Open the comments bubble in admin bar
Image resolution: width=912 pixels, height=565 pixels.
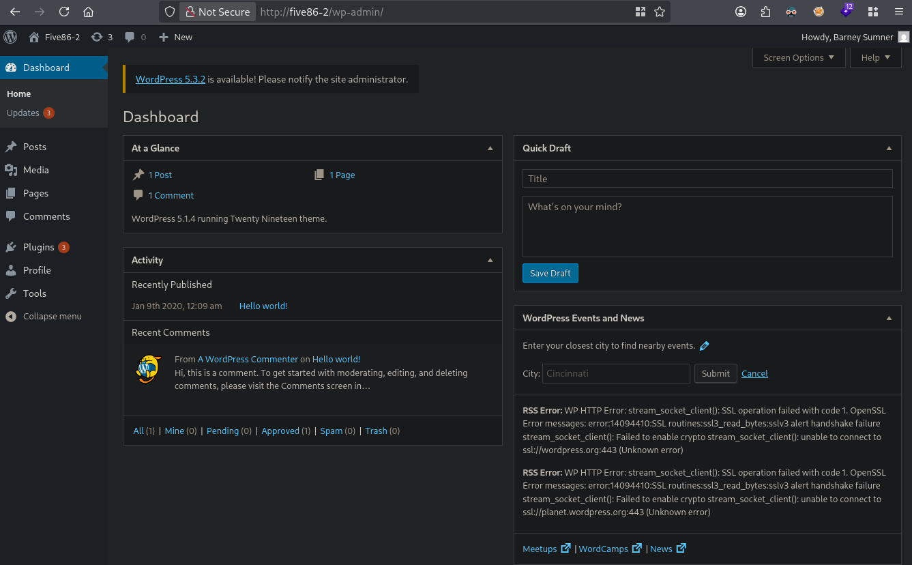(x=135, y=37)
